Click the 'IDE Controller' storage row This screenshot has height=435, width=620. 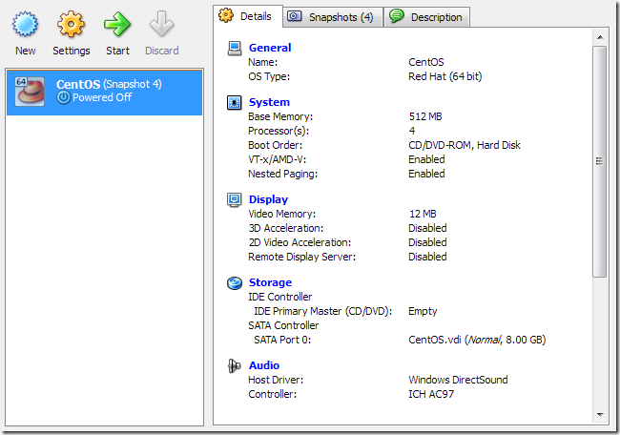pos(279,297)
